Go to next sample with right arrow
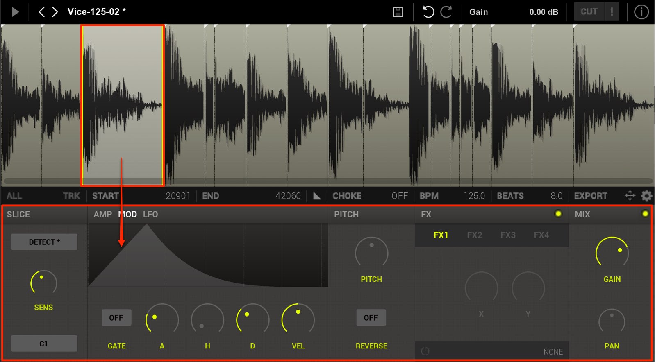The height and width of the screenshot is (362, 655). 55,12
